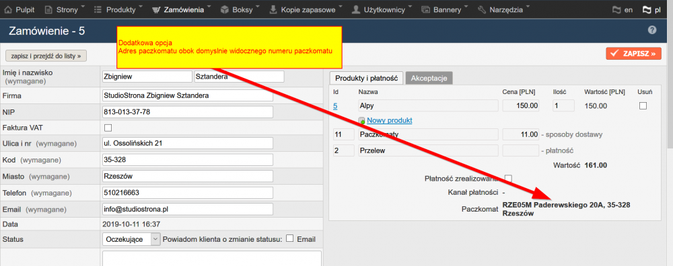Click the delivery id field 11

point(344,134)
